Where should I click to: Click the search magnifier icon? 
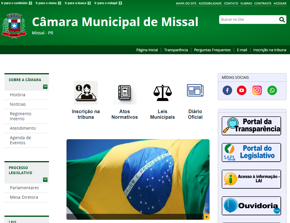point(282,20)
